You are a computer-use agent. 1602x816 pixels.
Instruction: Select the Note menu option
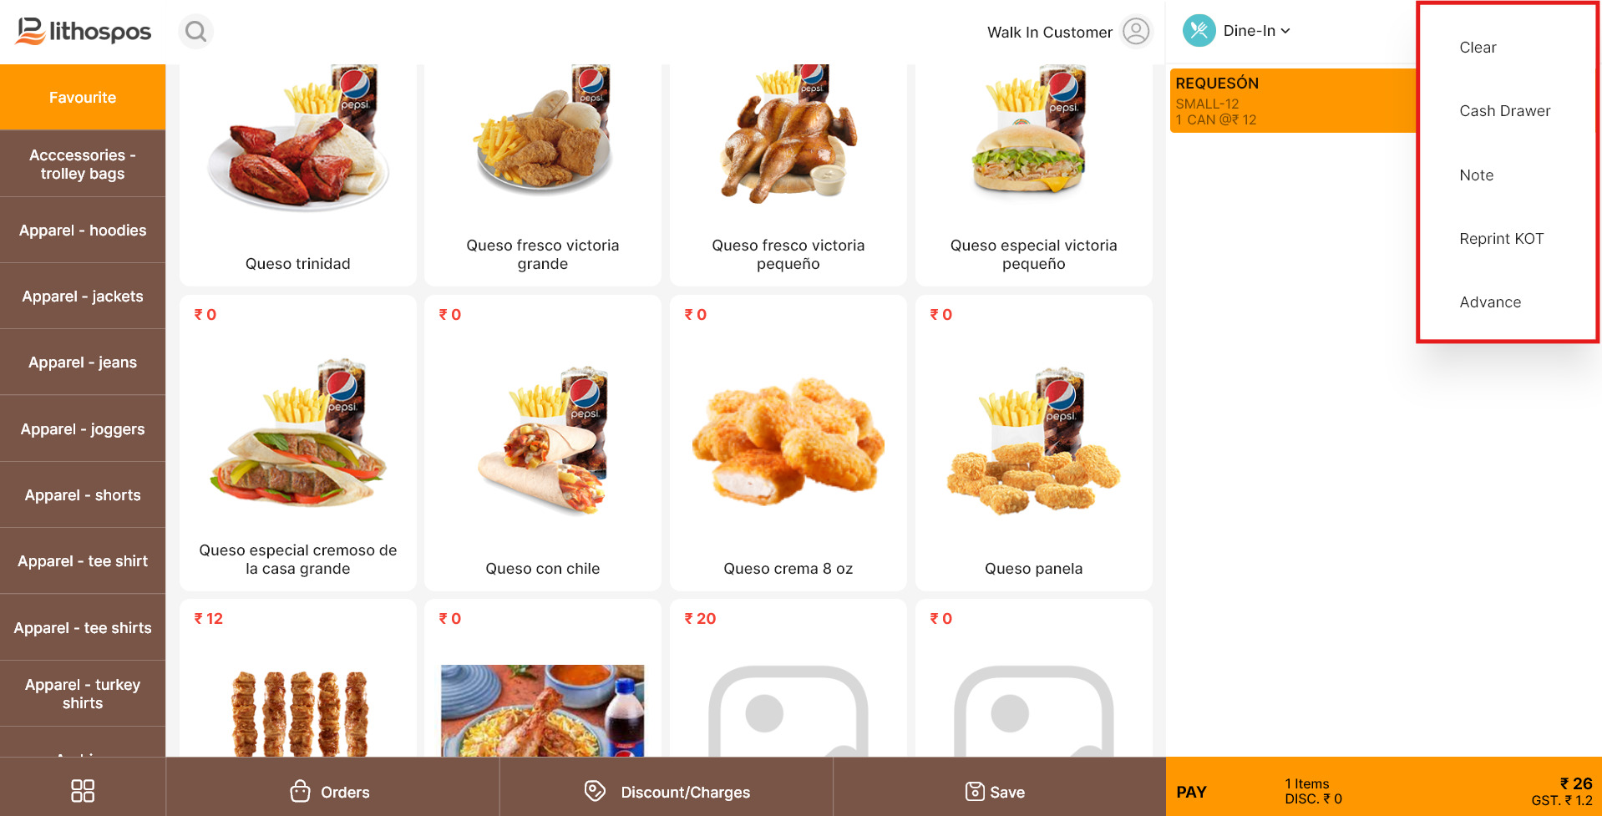pyautogui.click(x=1476, y=175)
